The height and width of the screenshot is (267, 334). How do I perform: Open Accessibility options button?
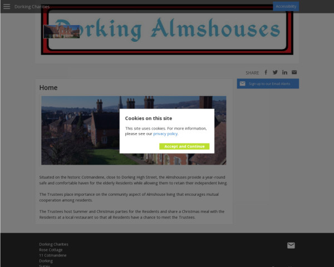[x=286, y=6]
